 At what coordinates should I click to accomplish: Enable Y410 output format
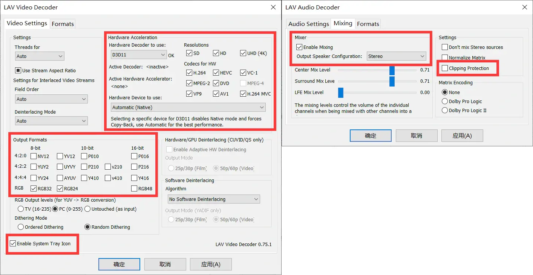click(x=84, y=178)
